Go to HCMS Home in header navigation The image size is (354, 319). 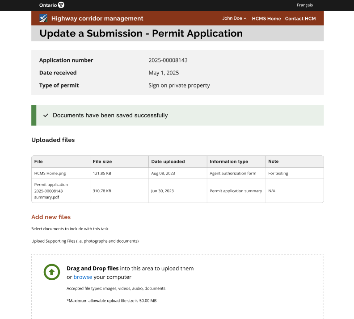266,19
